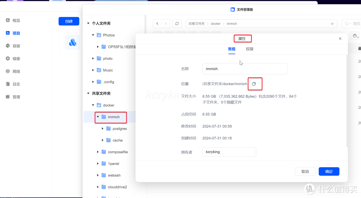Click the 名称 input field containing immich

pos(245,69)
